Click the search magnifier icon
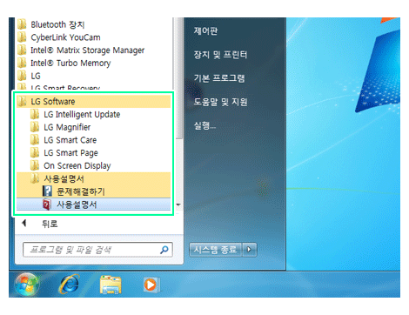The image size is (409, 315). click(x=164, y=250)
